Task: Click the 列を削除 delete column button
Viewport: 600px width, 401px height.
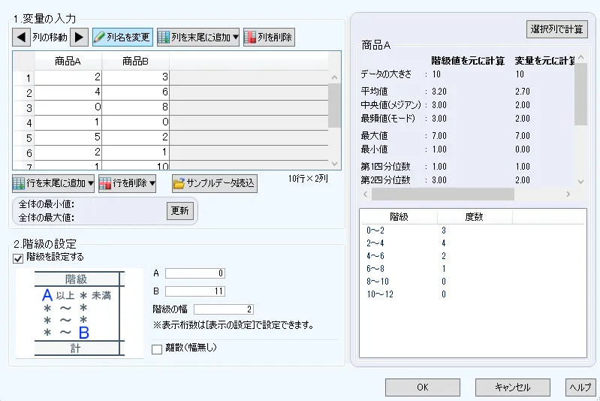Action: coord(269,37)
